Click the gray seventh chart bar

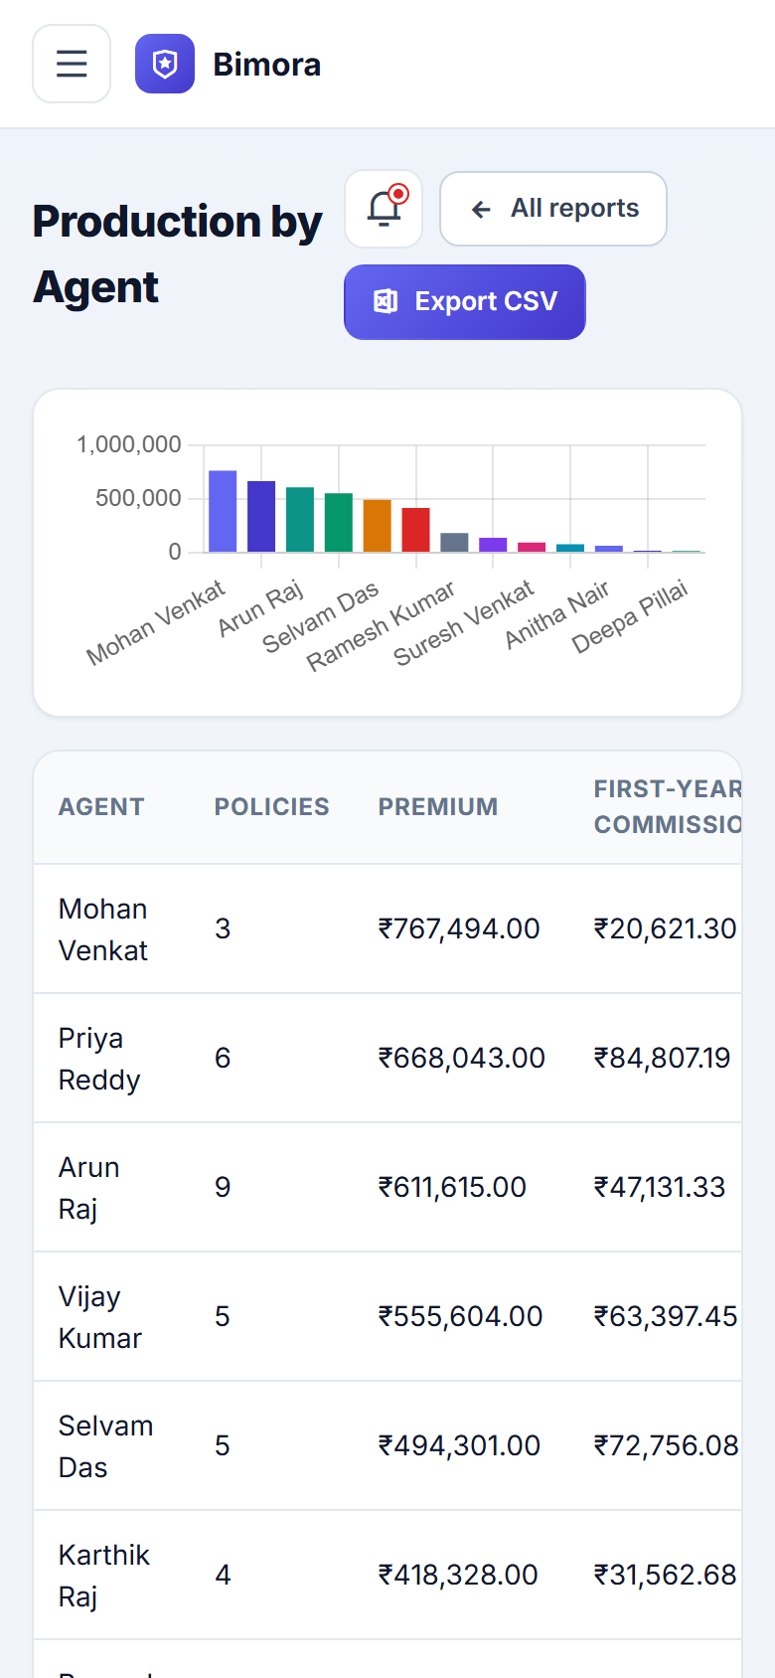click(x=454, y=542)
